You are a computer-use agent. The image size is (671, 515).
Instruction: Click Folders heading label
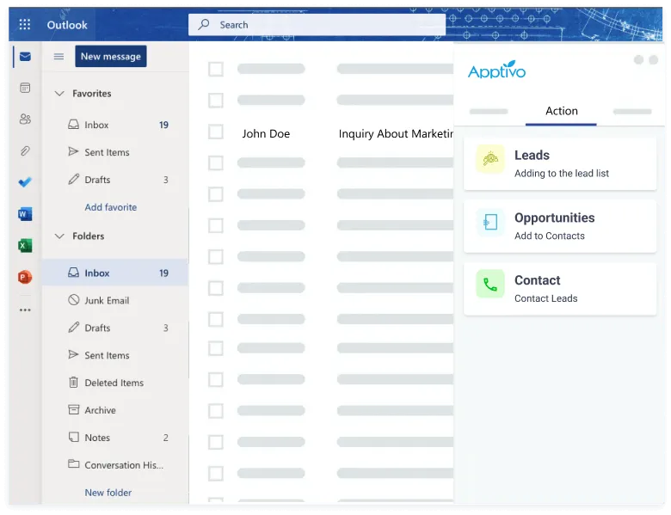coord(88,236)
